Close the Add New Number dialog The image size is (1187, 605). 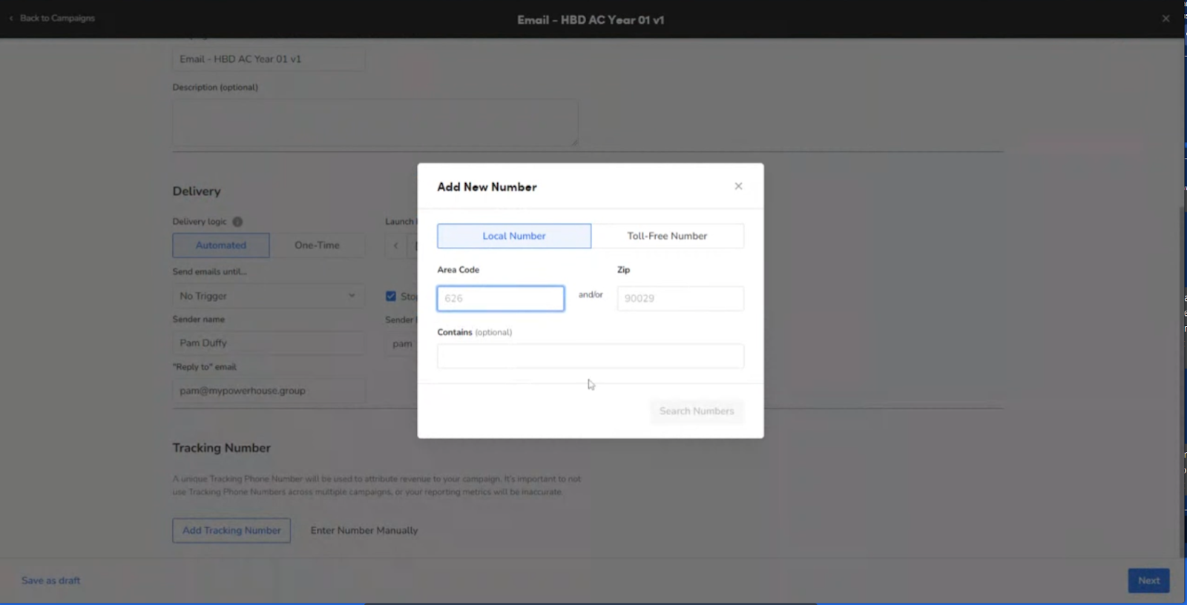point(738,186)
